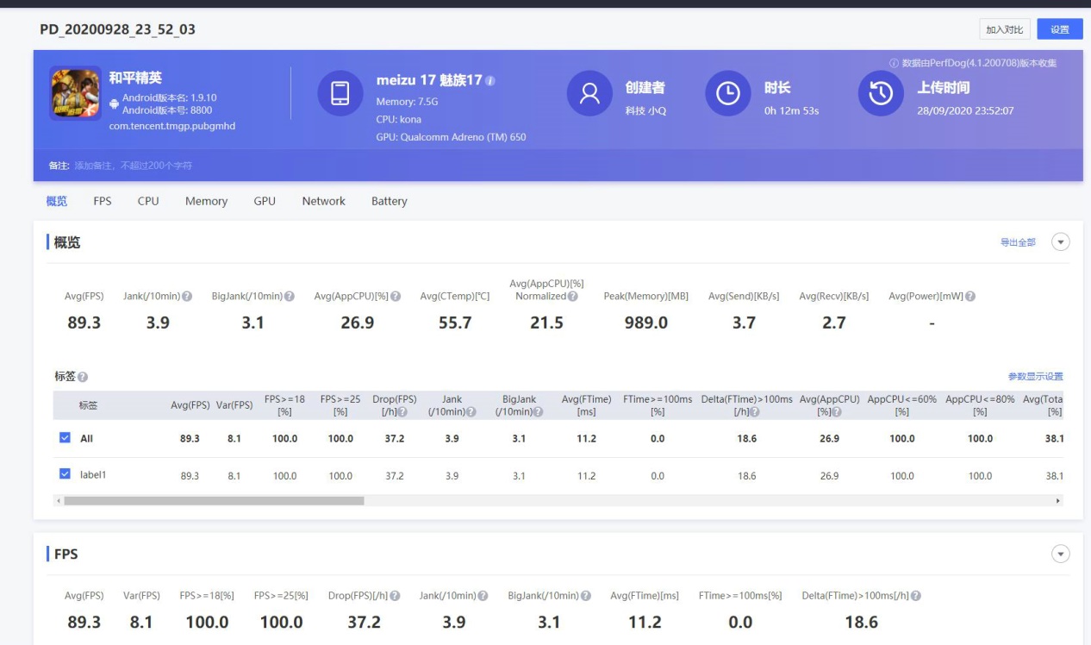Click the 上传时间 history clock icon
This screenshot has width=1091, height=645.
coord(881,93)
